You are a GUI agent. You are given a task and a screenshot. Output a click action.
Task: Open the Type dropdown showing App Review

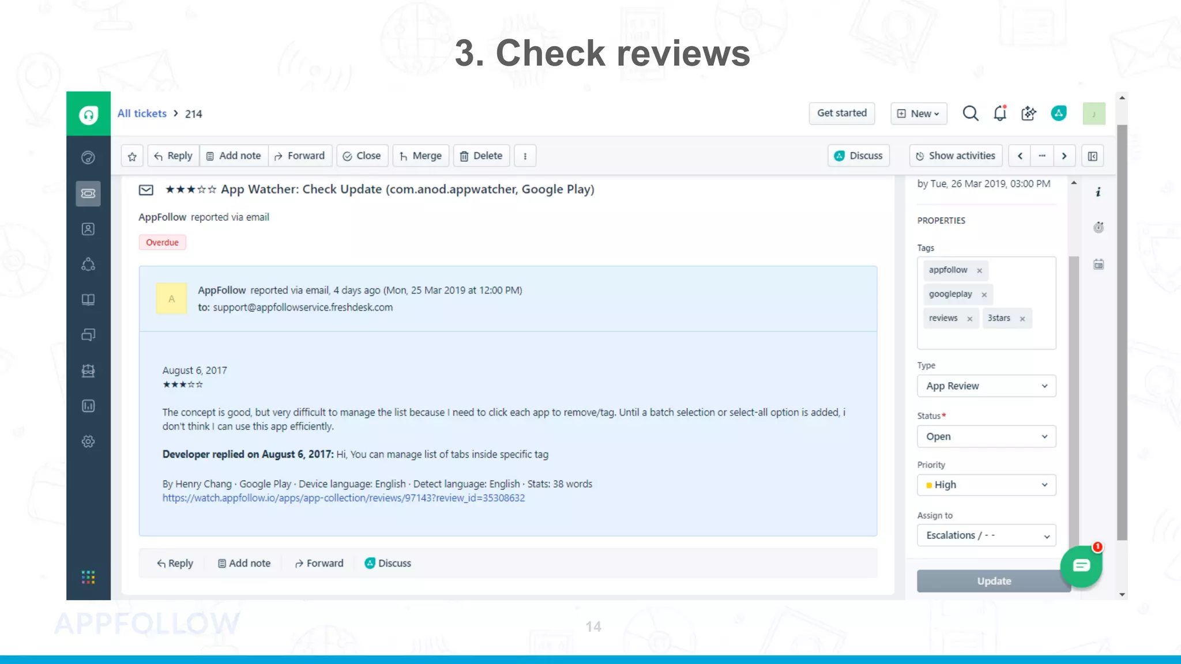tap(986, 386)
